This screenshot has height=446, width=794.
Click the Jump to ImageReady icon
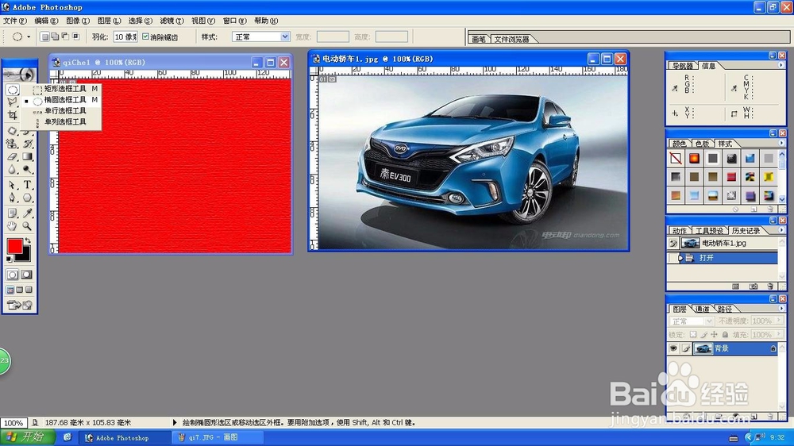tap(19, 305)
